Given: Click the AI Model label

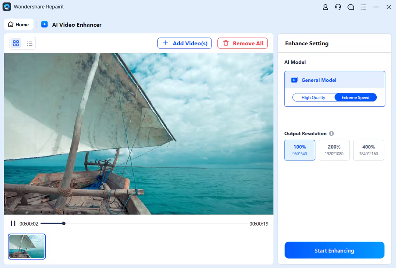Looking at the screenshot, I should (295, 62).
